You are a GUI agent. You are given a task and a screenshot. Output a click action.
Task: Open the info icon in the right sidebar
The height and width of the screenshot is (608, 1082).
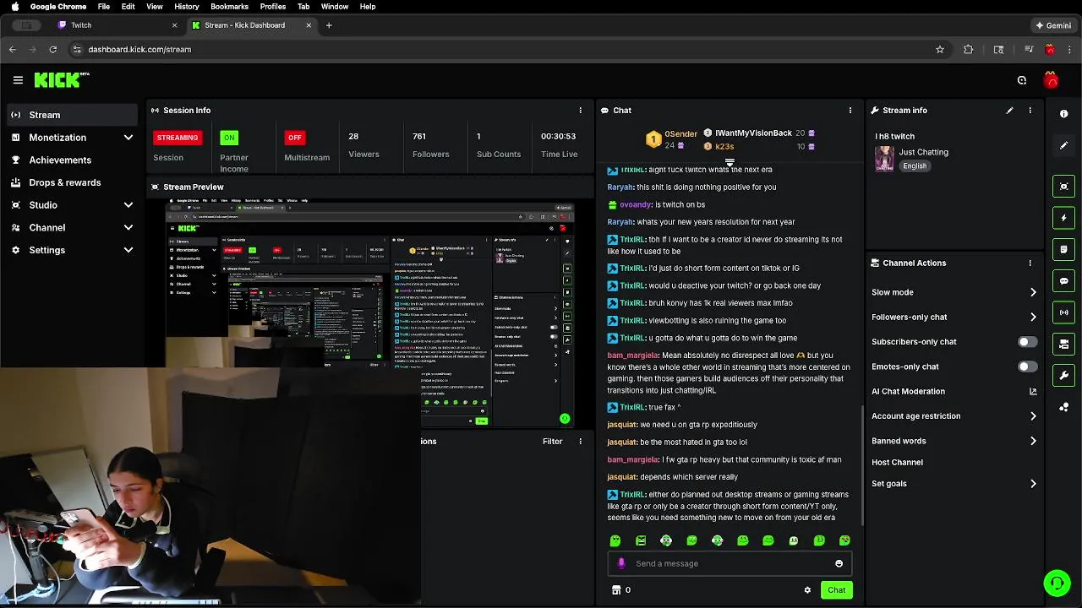point(1063,114)
